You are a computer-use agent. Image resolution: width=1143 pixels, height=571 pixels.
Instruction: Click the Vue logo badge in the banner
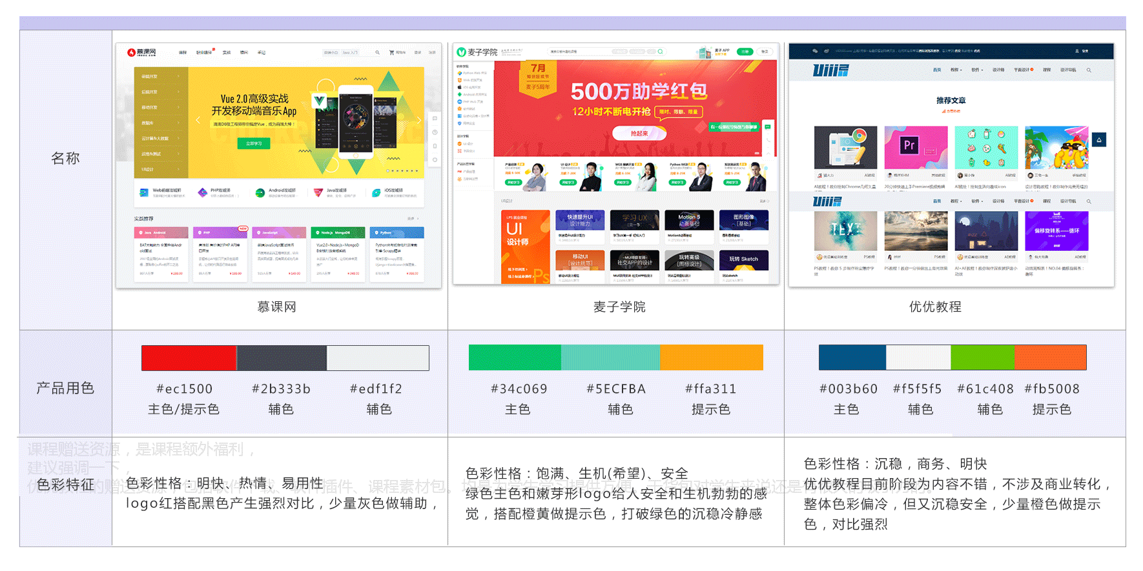point(320,101)
